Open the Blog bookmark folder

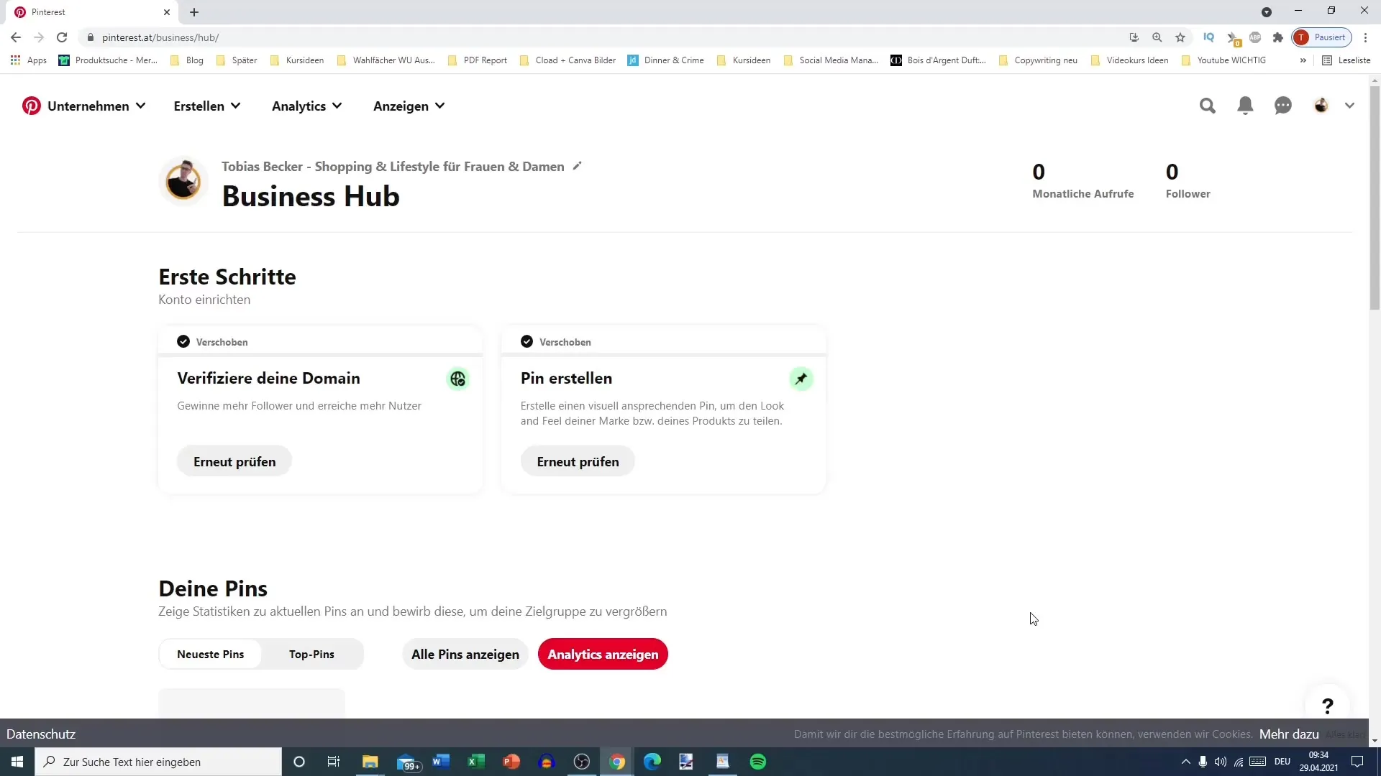pyautogui.click(x=187, y=60)
